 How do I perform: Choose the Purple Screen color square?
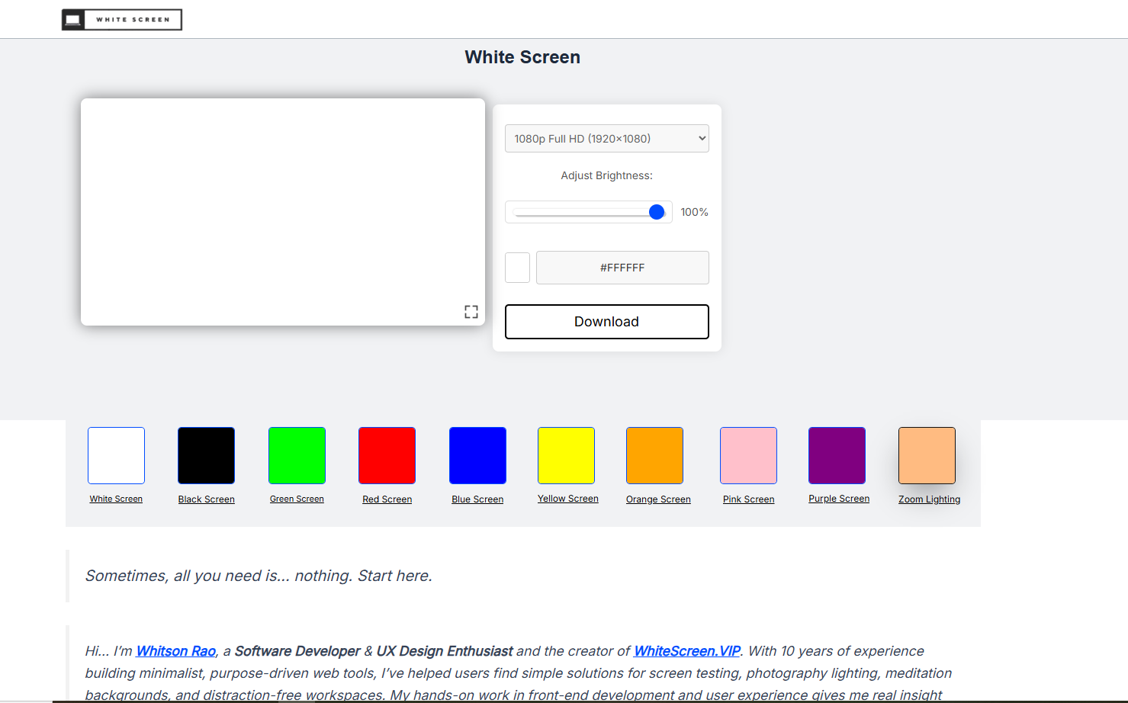(837, 455)
